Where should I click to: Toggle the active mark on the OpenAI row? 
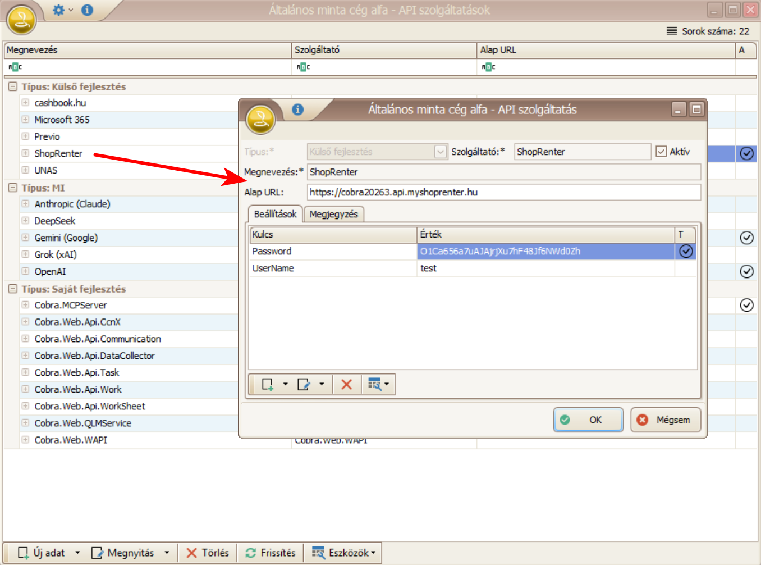coord(746,271)
